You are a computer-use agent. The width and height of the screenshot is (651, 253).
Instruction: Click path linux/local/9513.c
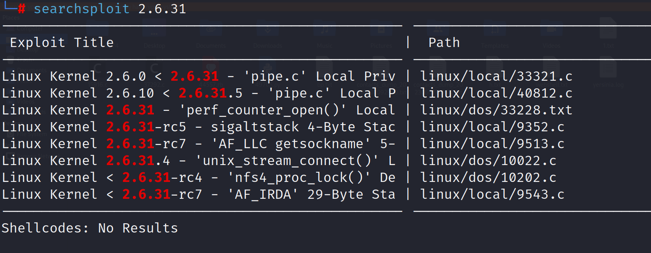492,144
